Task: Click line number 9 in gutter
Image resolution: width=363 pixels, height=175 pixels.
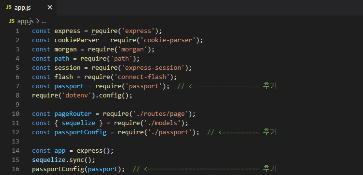Action: pos(17,105)
